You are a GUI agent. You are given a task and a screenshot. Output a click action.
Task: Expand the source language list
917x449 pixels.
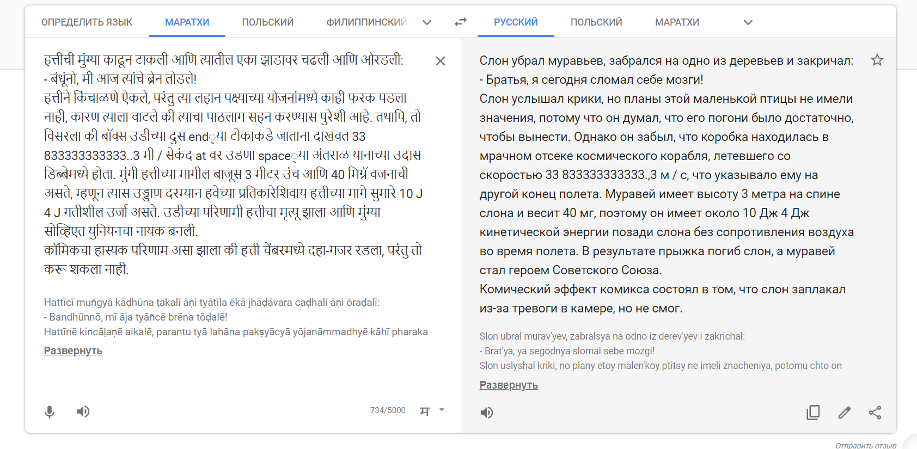[427, 22]
